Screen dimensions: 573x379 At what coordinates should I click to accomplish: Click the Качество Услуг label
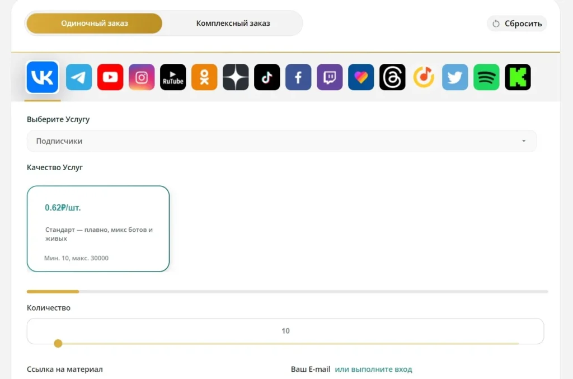click(55, 167)
